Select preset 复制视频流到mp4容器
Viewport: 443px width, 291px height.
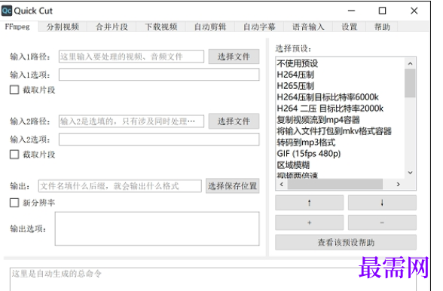pos(341,120)
